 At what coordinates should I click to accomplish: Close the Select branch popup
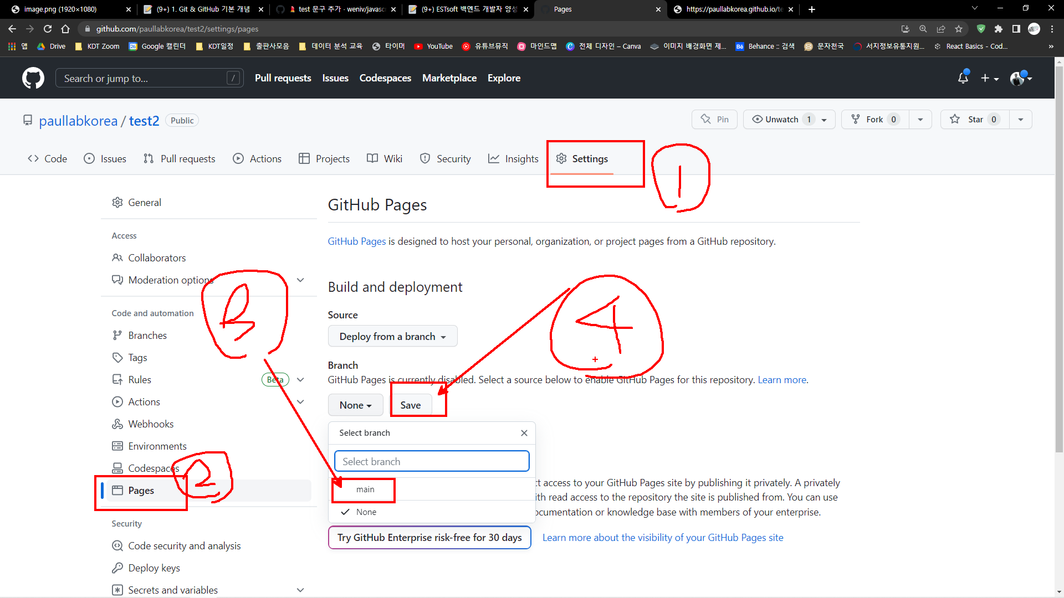coord(524,433)
